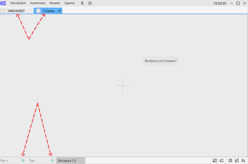This screenshot has height=164, width=248.
Task: Close the Стакан tab
Action: 60,11
